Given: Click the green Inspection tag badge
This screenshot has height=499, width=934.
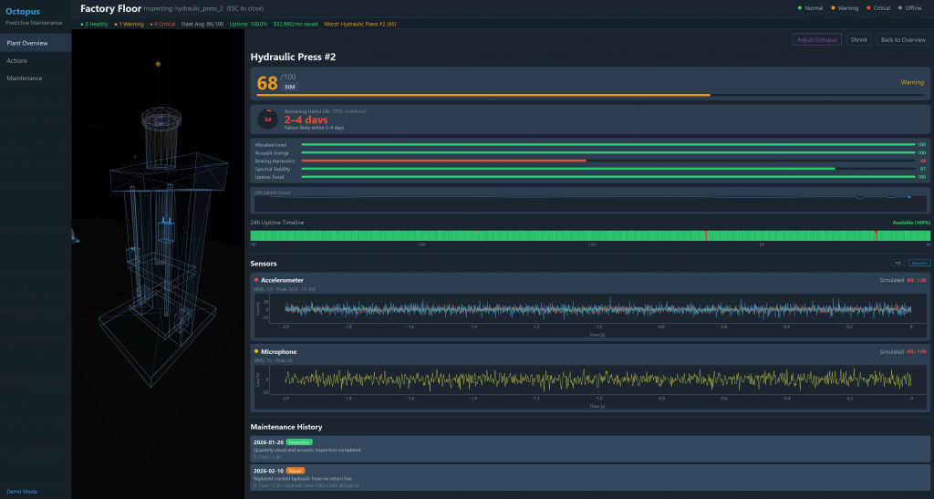Looking at the screenshot, I should tap(300, 442).
